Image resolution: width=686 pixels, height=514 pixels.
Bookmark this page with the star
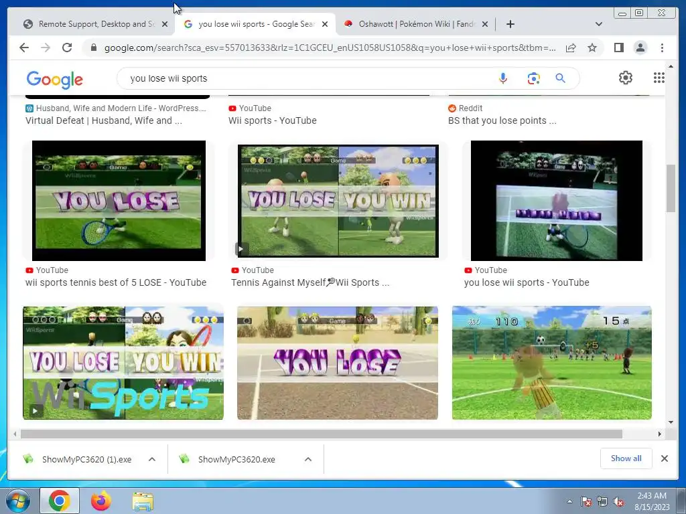click(x=592, y=48)
